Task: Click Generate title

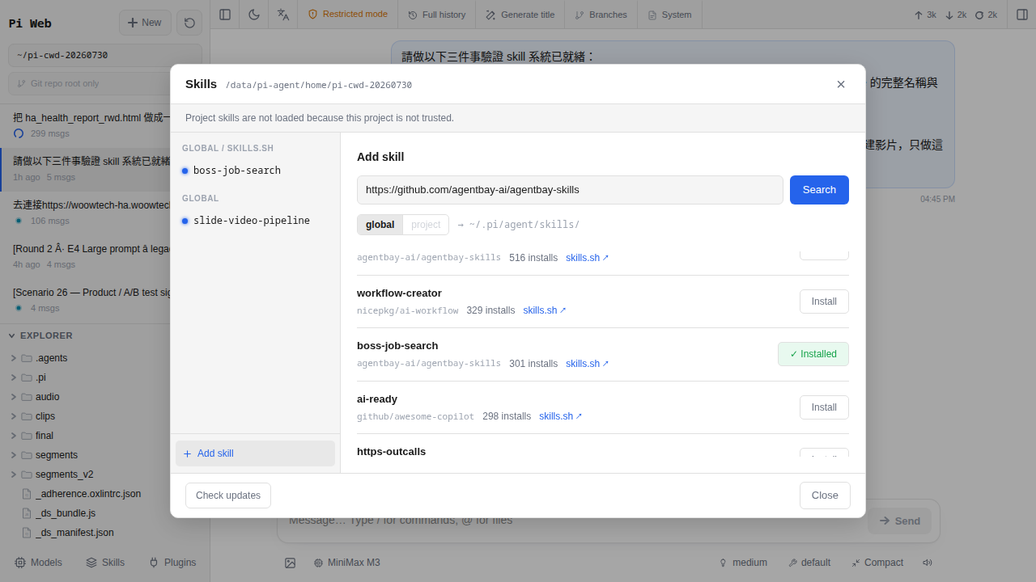Action: coord(520,15)
